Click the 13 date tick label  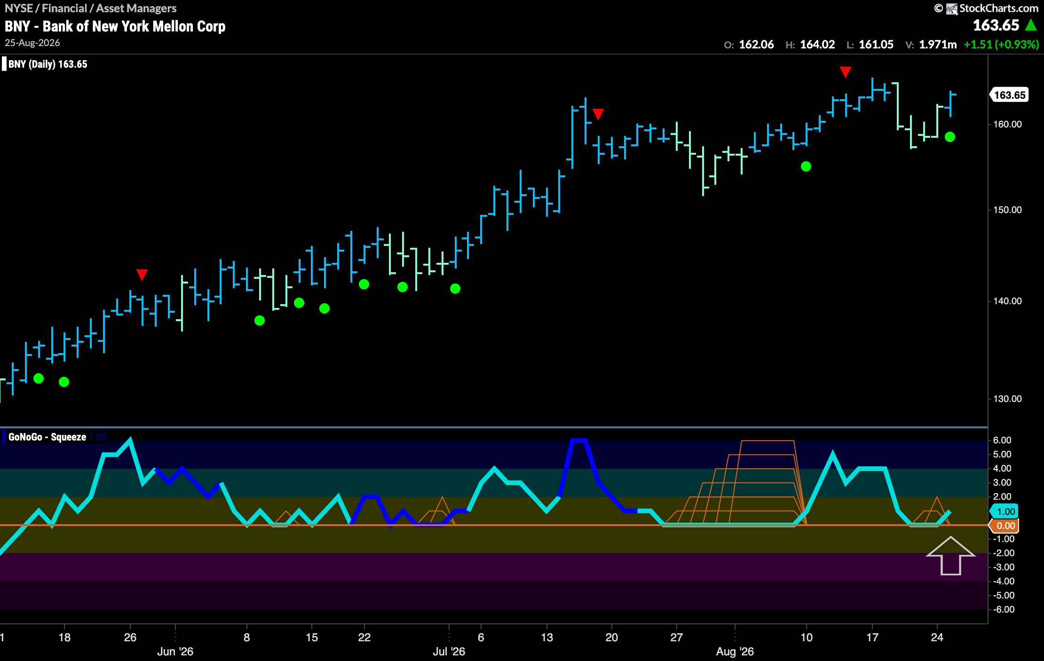point(547,637)
